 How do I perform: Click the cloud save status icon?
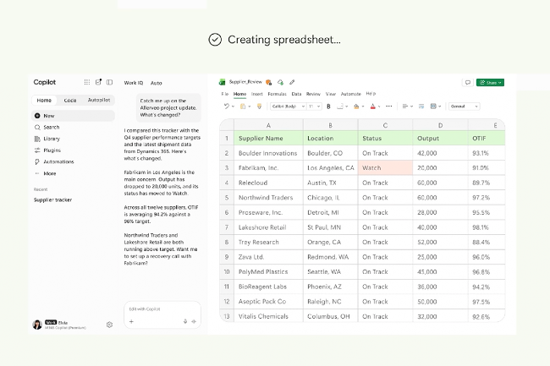[x=280, y=82]
